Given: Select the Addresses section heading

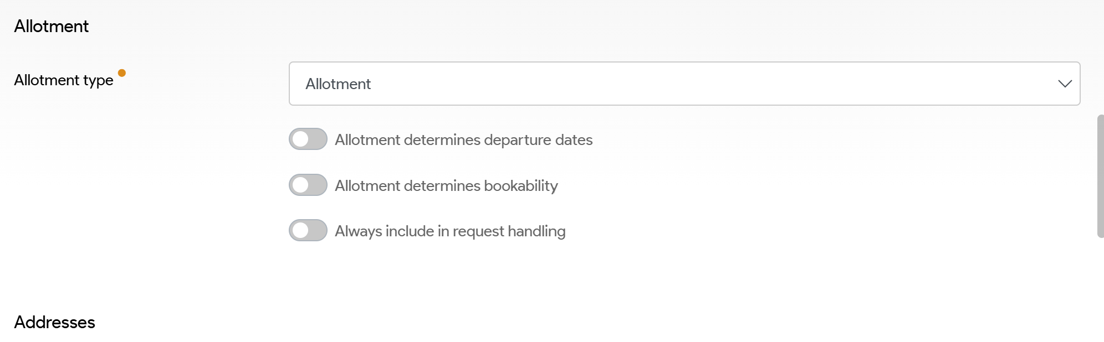Looking at the screenshot, I should 55,322.
